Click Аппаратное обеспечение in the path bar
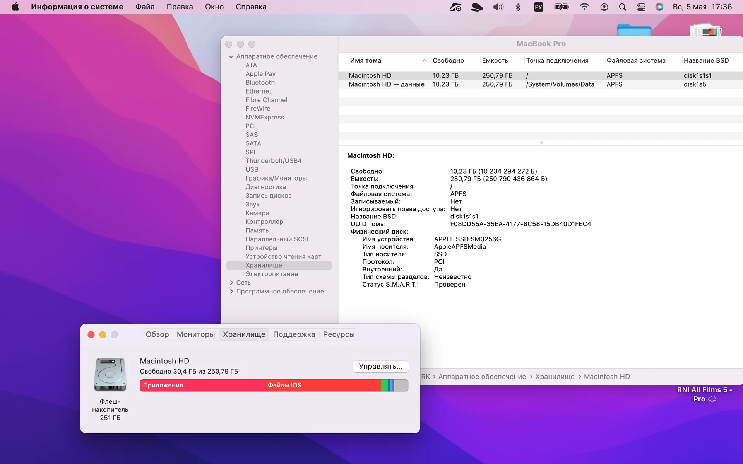Viewport: 743px width, 464px height. (482, 377)
